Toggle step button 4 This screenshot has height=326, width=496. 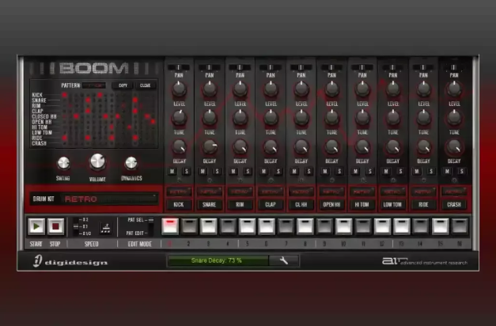coord(228,226)
